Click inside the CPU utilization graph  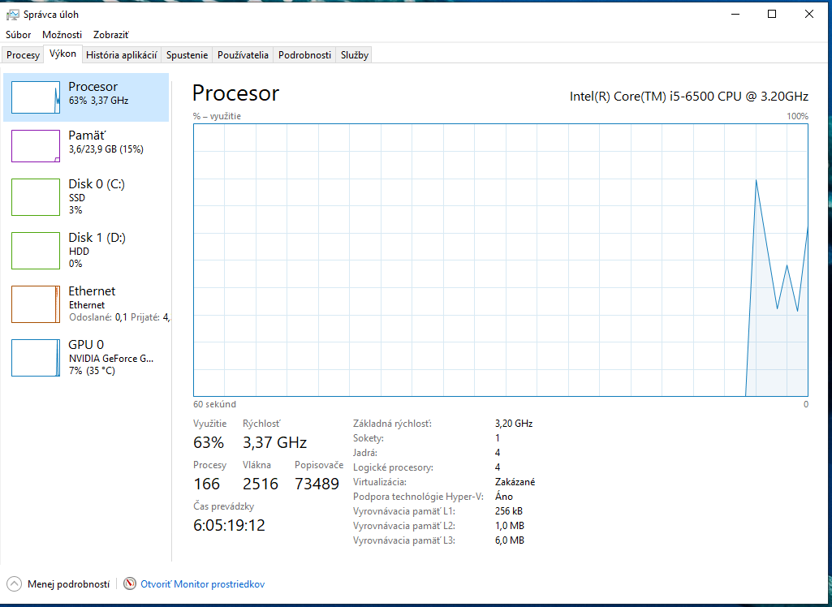(499, 260)
